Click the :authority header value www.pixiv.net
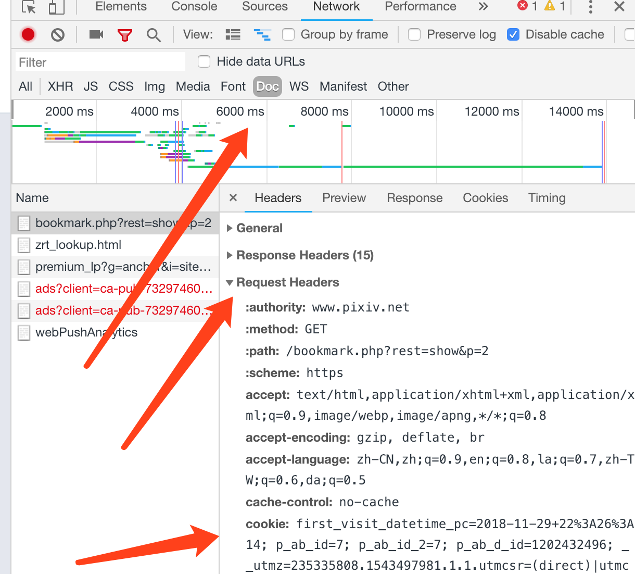Viewport: 635px width, 574px height. click(361, 307)
